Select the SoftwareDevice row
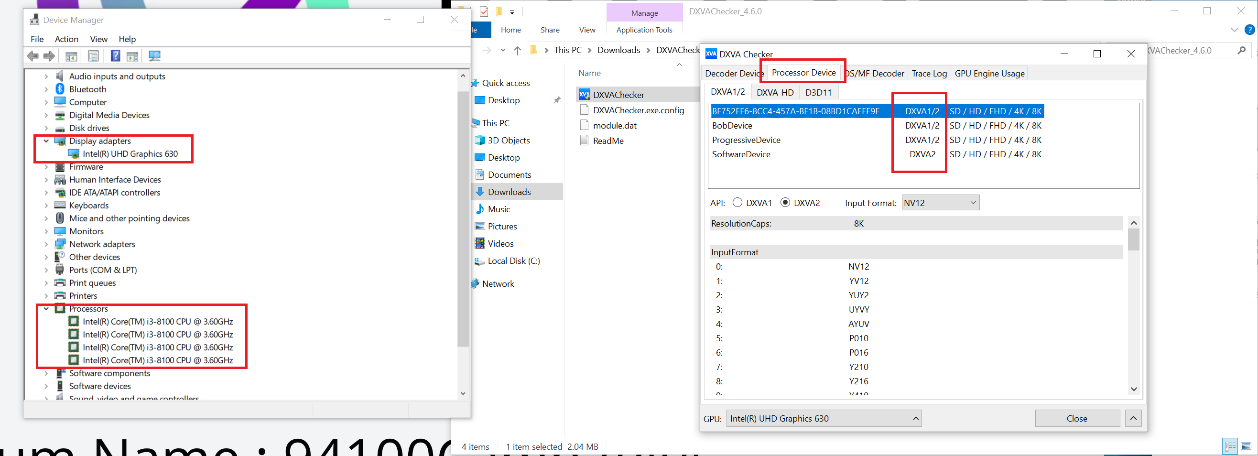Screen dimensions: 1258x456 pos(877,154)
